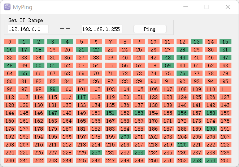The width and height of the screenshot is (239, 167).
Task: Select the green host cell 190
Action: point(211,129)
